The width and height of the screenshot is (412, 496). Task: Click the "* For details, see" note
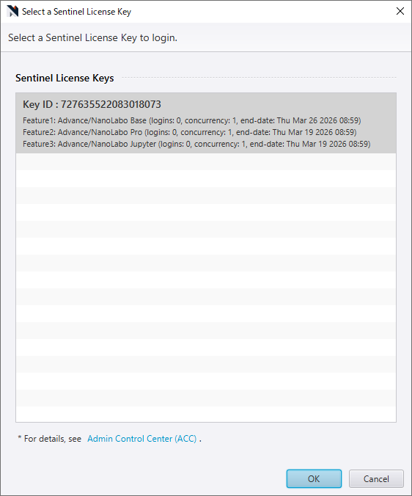pyautogui.click(x=50, y=439)
